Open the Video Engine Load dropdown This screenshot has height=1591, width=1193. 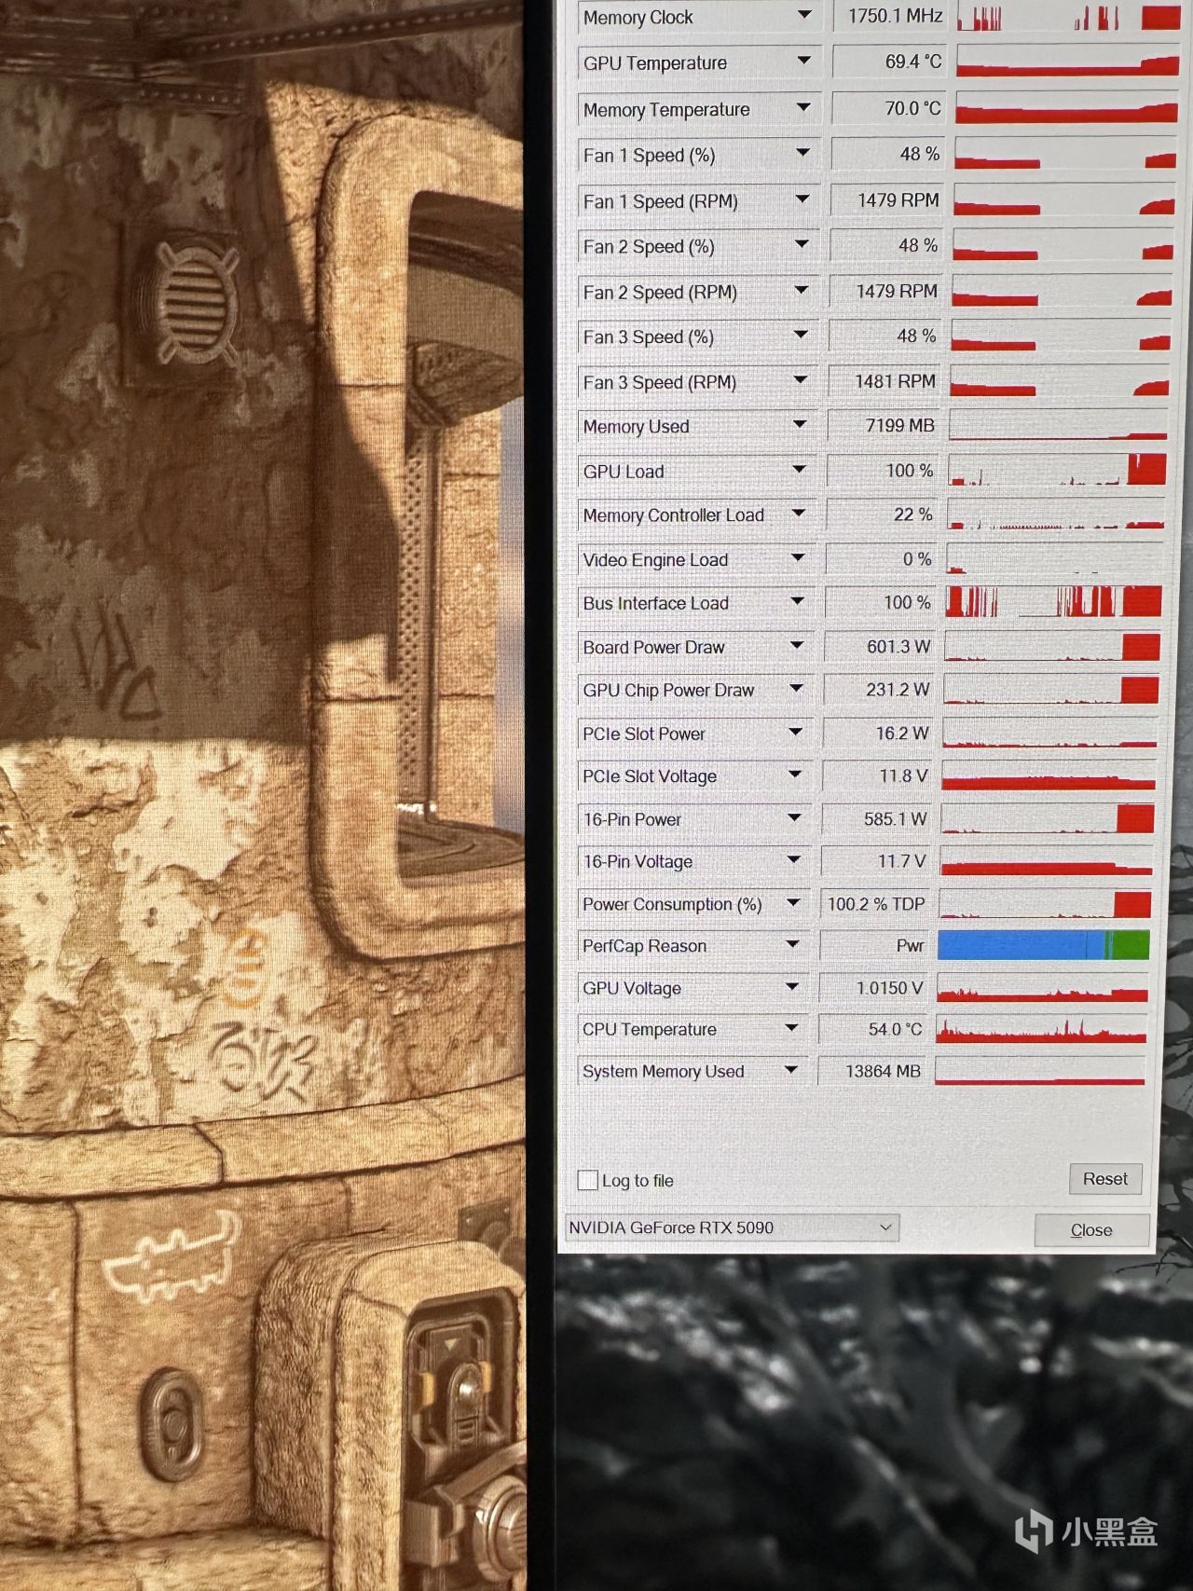[x=798, y=557]
